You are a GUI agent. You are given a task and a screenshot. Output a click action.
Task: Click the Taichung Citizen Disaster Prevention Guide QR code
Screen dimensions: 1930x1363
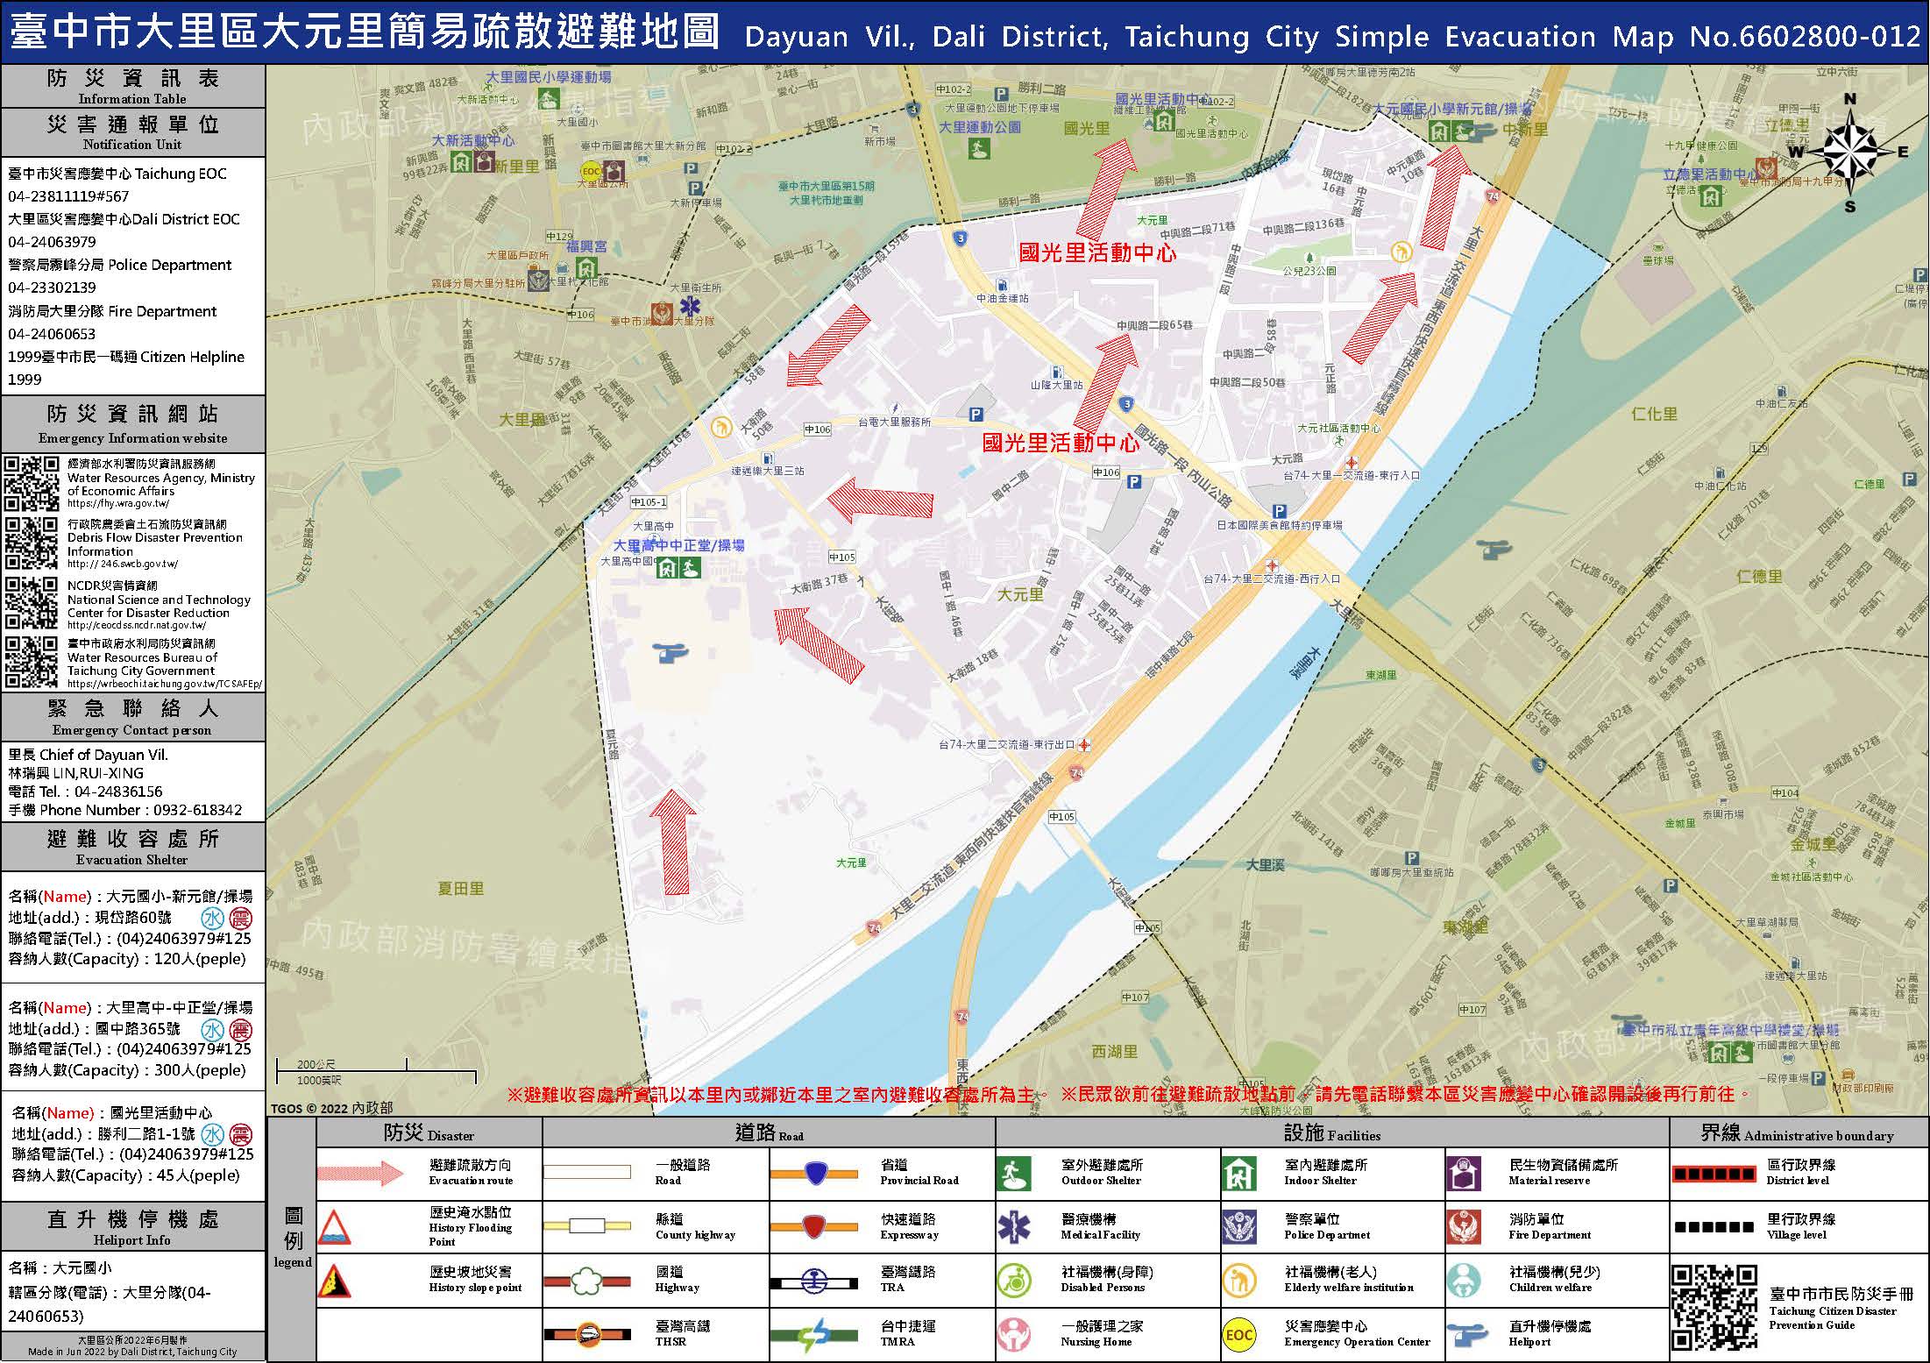tap(1714, 1308)
